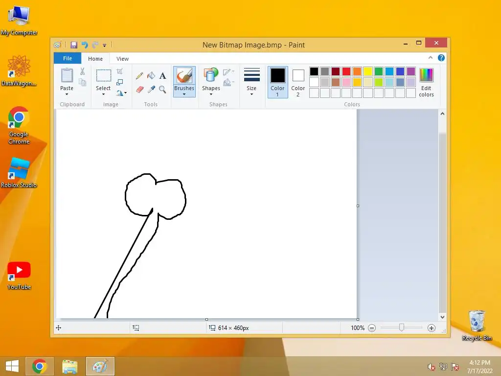Select Color 1 foreground box
This screenshot has width=501, height=376.
click(x=278, y=82)
